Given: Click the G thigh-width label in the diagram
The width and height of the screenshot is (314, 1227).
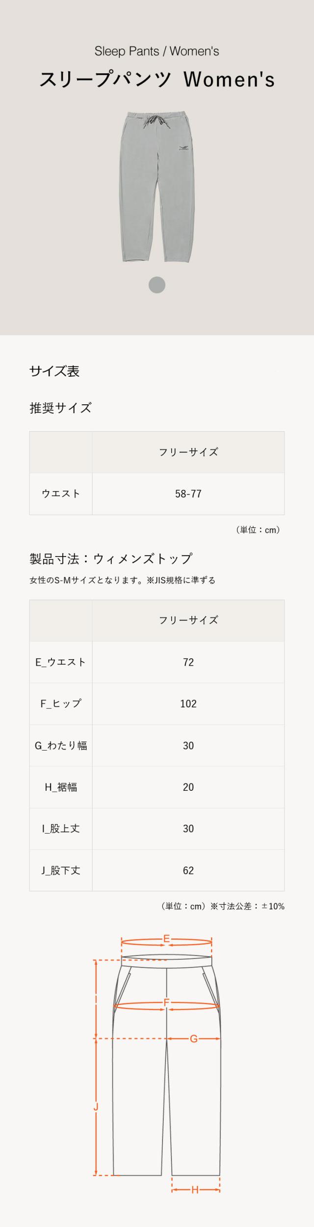Looking at the screenshot, I should point(194,1038).
